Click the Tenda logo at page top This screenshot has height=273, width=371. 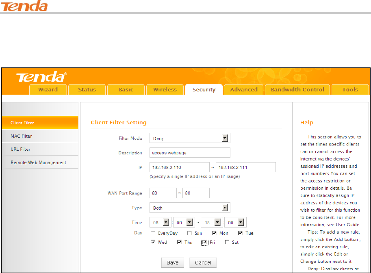[24, 6]
